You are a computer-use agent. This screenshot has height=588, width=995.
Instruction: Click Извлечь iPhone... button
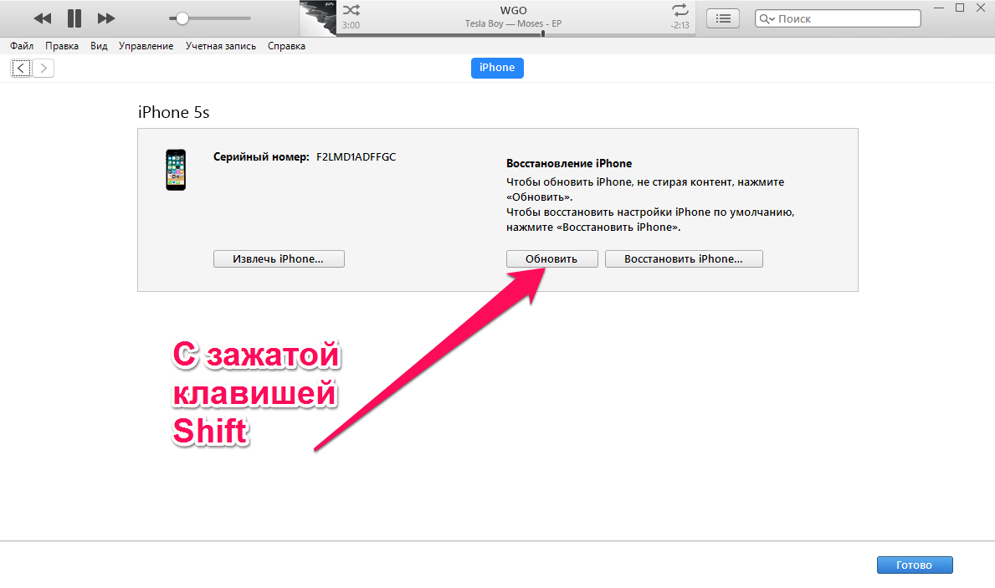[279, 259]
